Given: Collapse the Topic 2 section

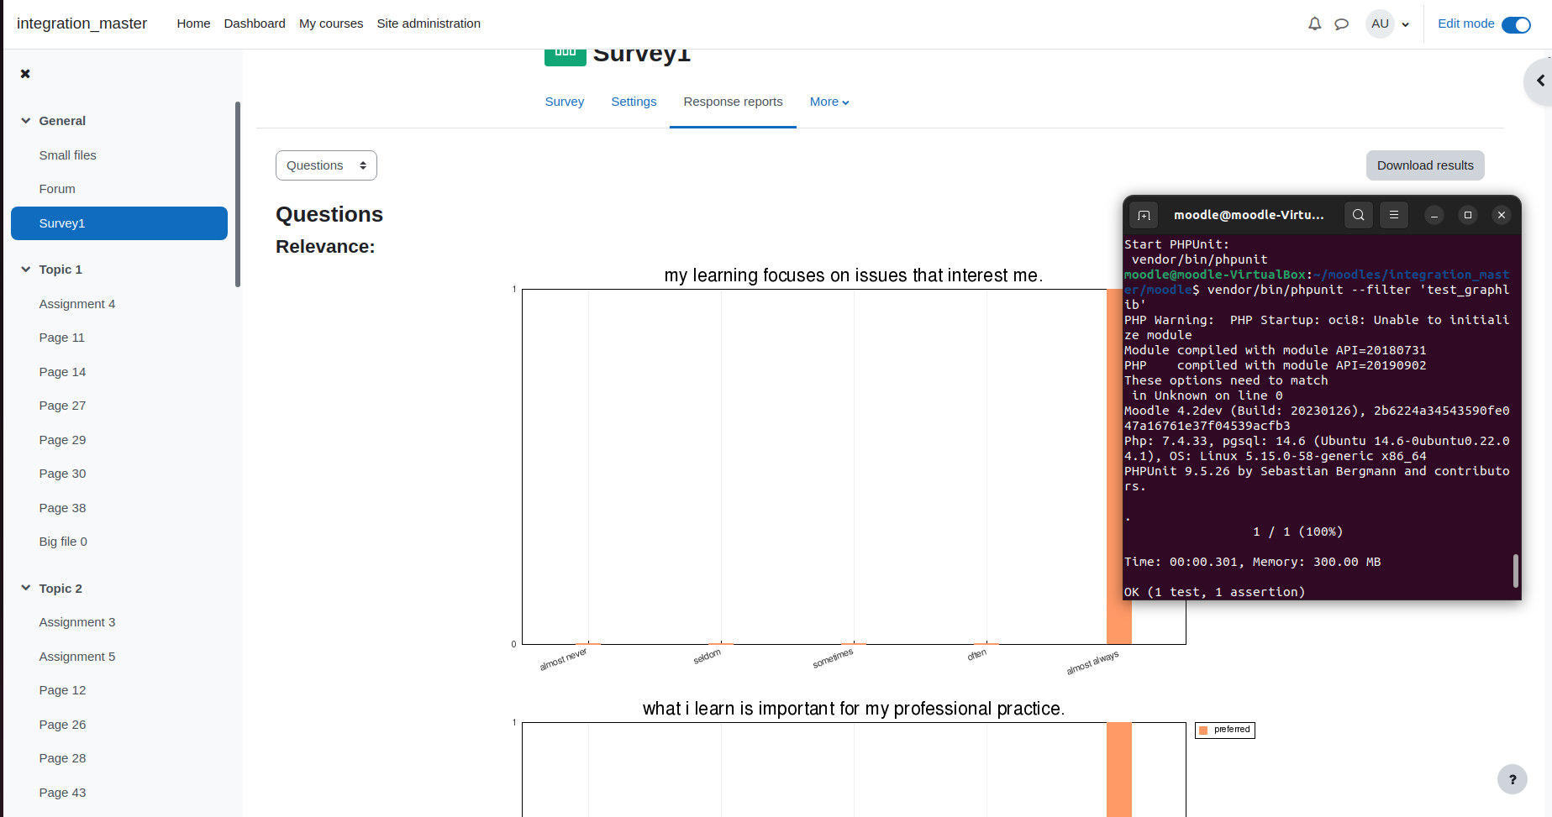Looking at the screenshot, I should [x=26, y=589].
